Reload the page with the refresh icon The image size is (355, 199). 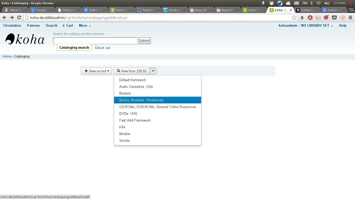click(19, 18)
